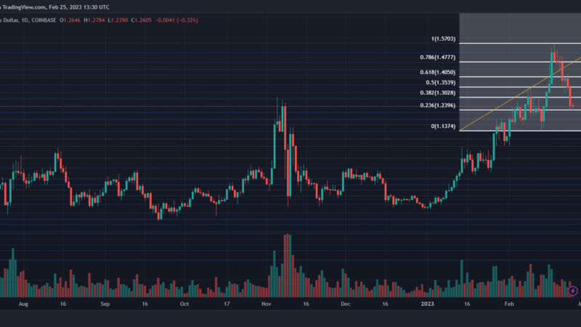Click the low value L1.2390
The image size is (581, 327).
(118, 20)
